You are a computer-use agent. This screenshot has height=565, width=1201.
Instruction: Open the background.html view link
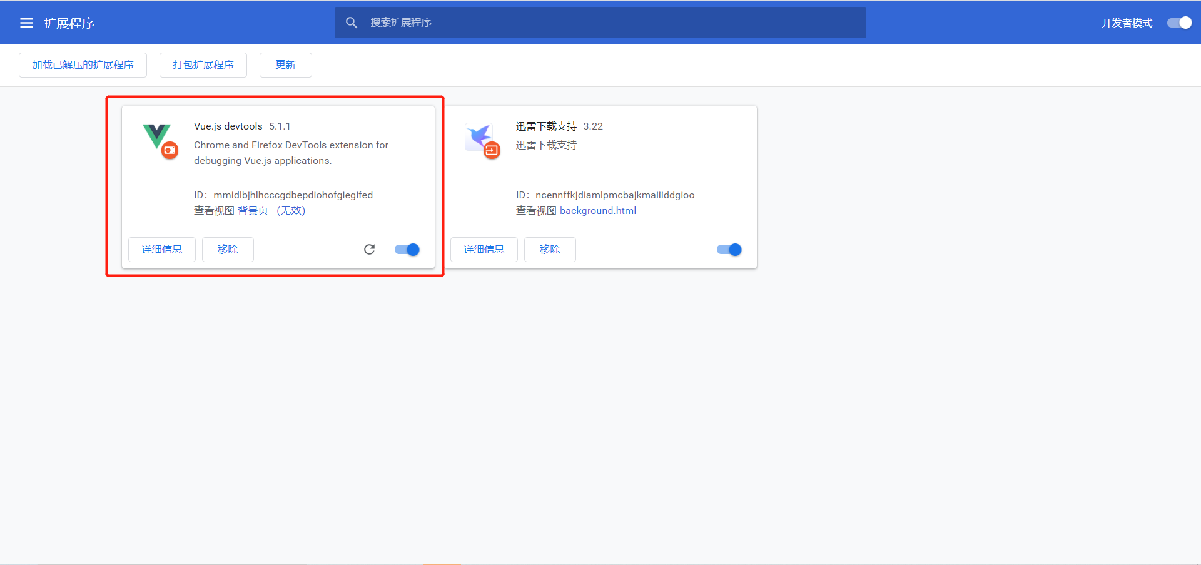(x=598, y=211)
